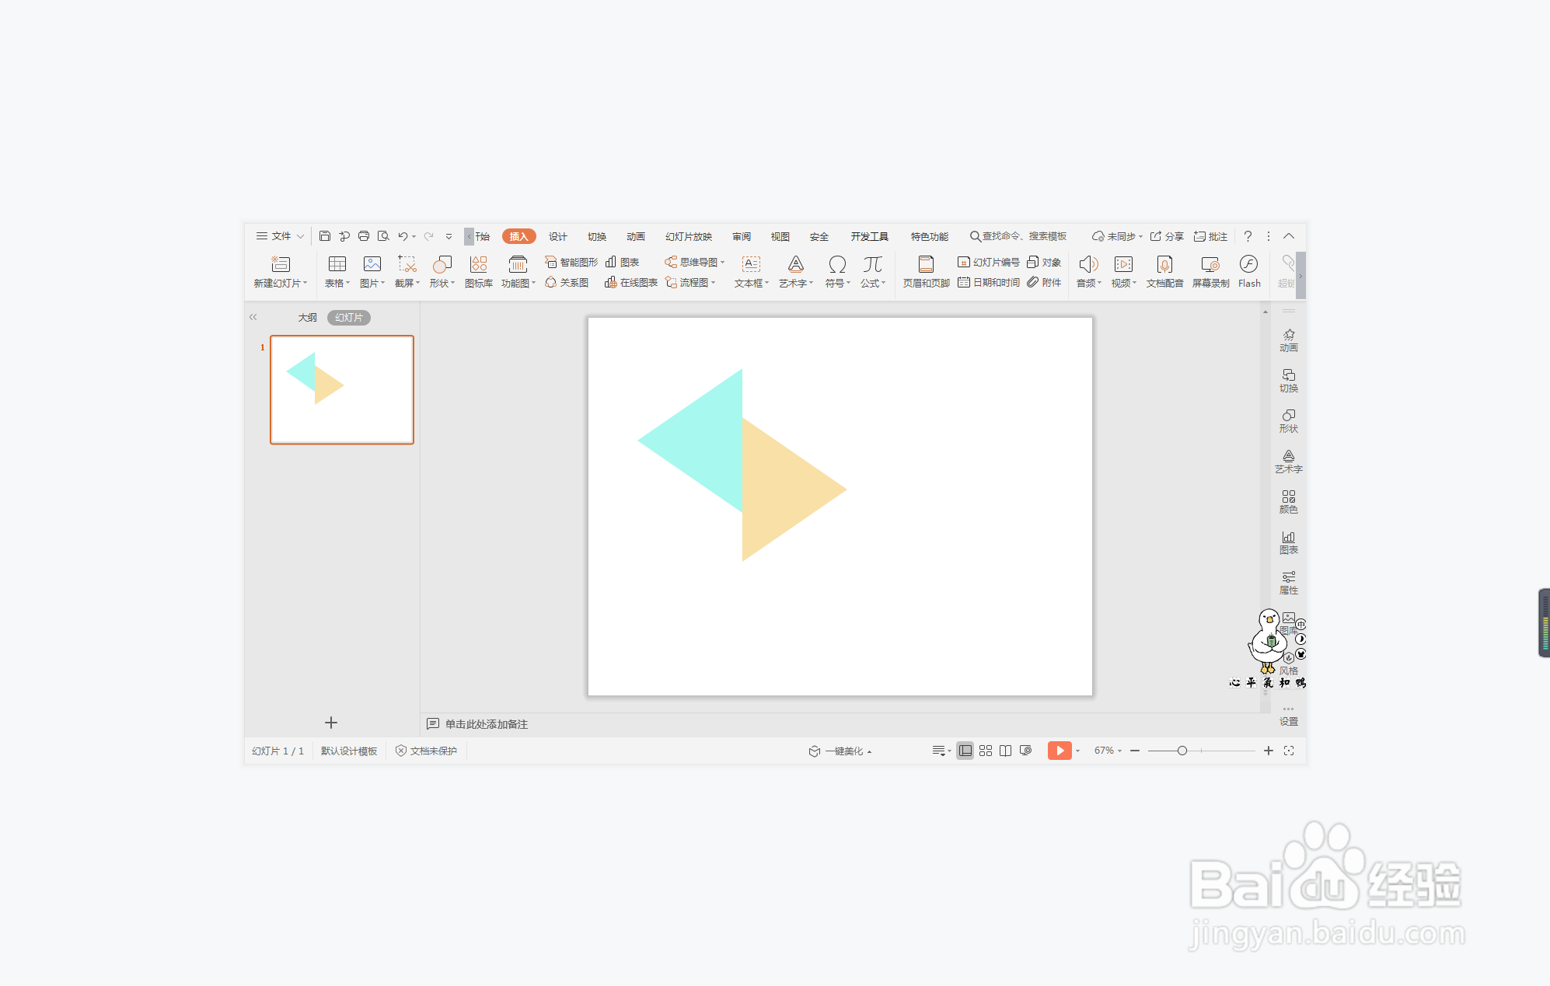Switch to reading view in status bar
1550x986 pixels.
(1005, 751)
